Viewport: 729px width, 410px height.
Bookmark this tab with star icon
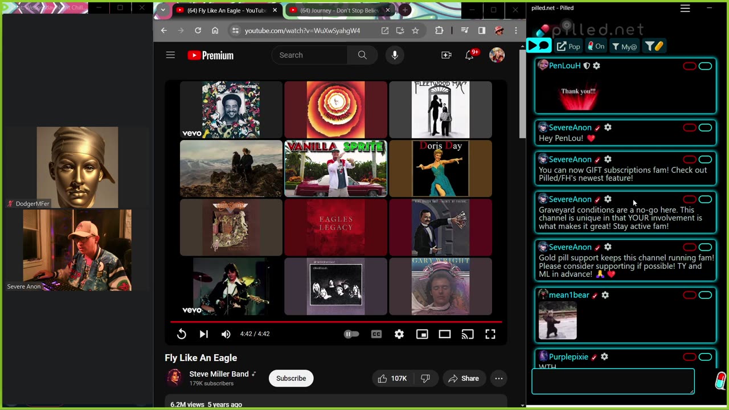click(x=415, y=31)
